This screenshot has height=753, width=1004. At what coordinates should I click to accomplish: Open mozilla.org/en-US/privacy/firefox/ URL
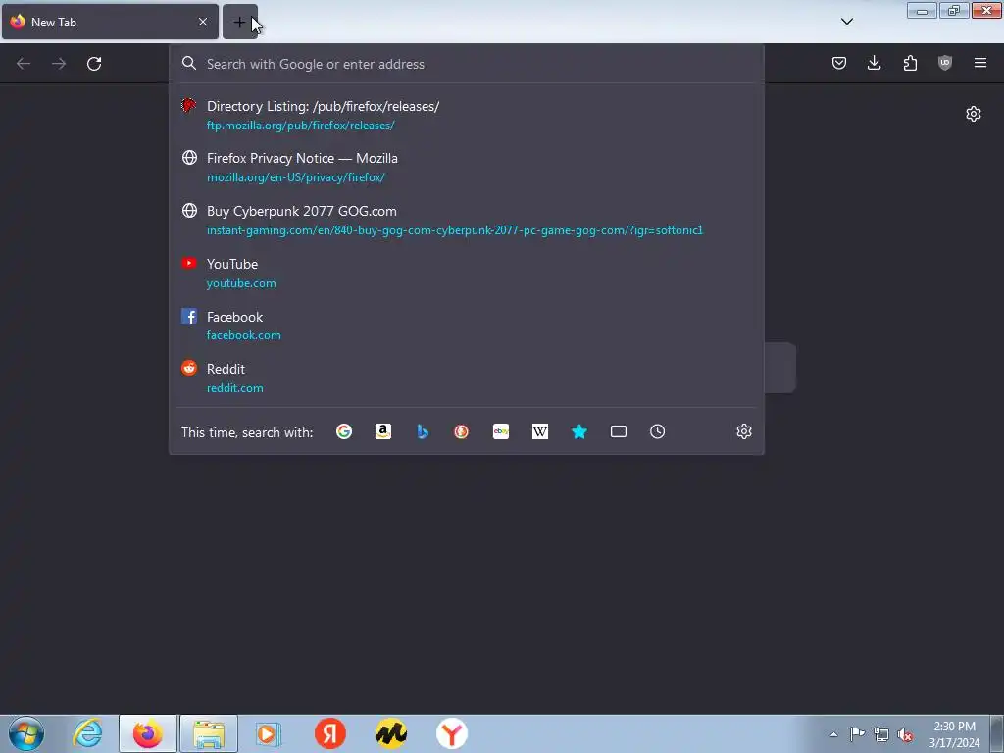point(296,177)
